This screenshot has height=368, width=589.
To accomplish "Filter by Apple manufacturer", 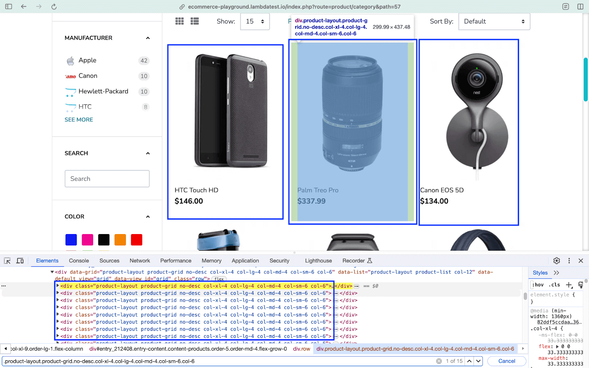I will coord(87,60).
